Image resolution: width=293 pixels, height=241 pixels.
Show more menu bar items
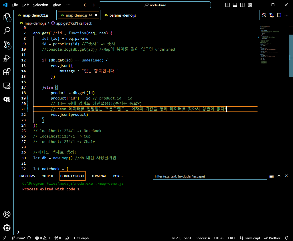68,5
